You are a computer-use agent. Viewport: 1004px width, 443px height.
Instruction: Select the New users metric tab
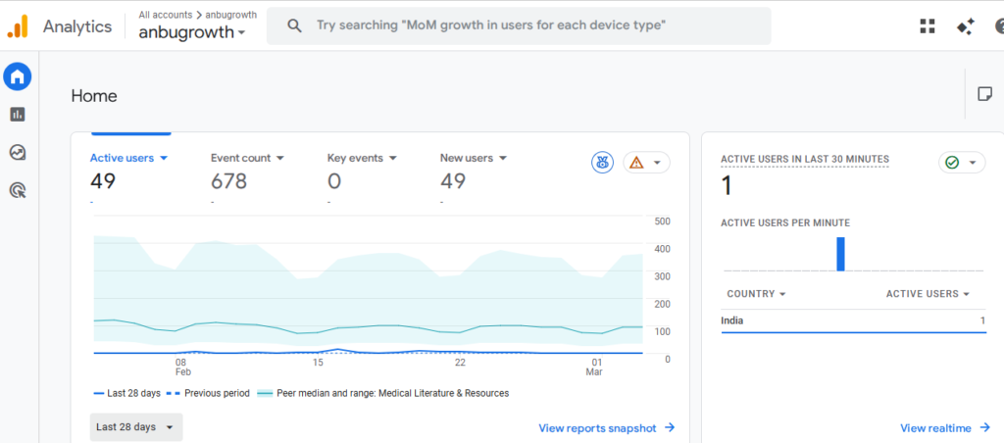473,158
